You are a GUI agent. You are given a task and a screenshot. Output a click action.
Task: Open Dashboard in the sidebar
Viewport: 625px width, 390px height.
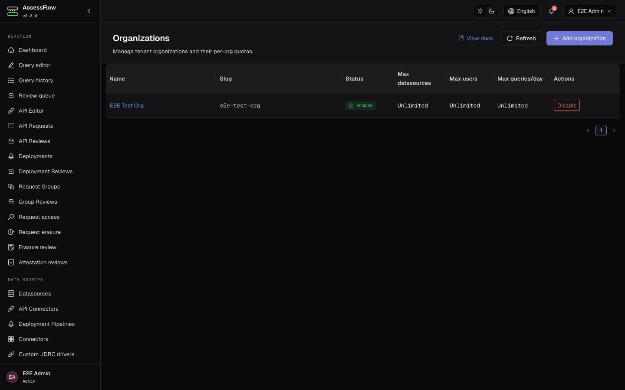point(50,50)
